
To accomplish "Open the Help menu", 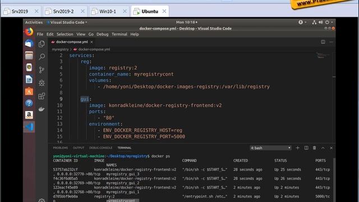I will pos(135,34).
